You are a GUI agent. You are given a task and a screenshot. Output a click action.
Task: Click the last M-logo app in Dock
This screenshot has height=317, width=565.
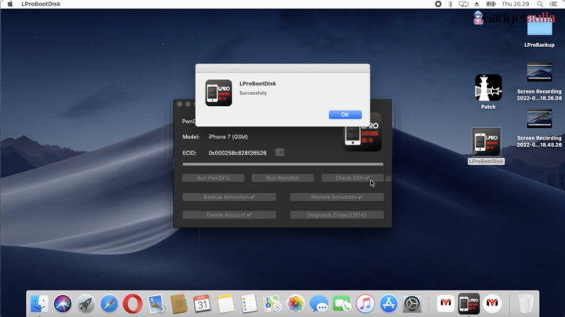(x=493, y=304)
